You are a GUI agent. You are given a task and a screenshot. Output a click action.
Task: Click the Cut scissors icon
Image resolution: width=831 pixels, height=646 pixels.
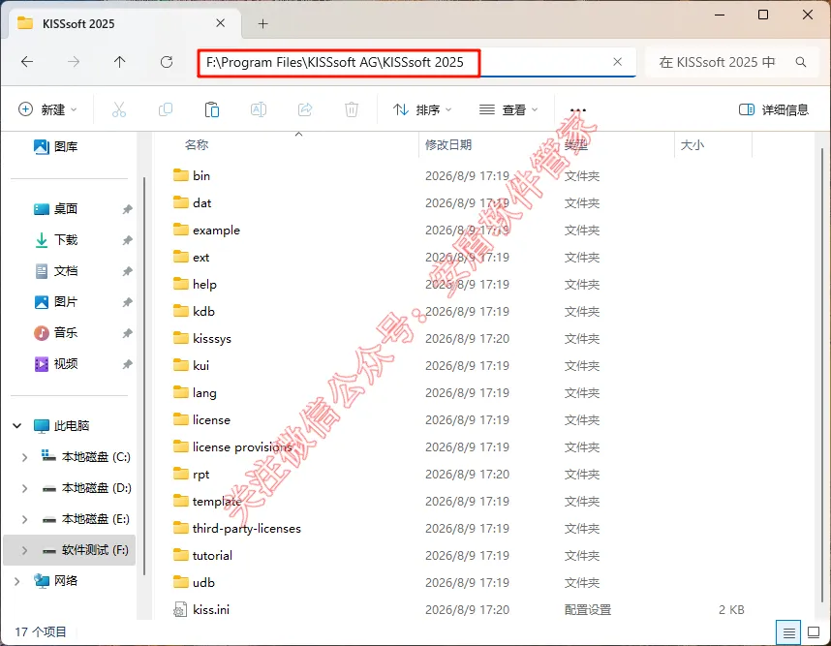click(x=119, y=109)
